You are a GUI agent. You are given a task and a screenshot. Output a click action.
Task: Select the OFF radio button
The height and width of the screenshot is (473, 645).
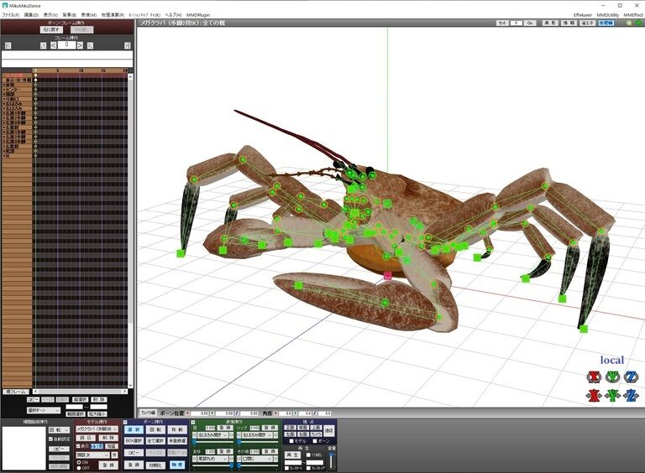(x=79, y=468)
